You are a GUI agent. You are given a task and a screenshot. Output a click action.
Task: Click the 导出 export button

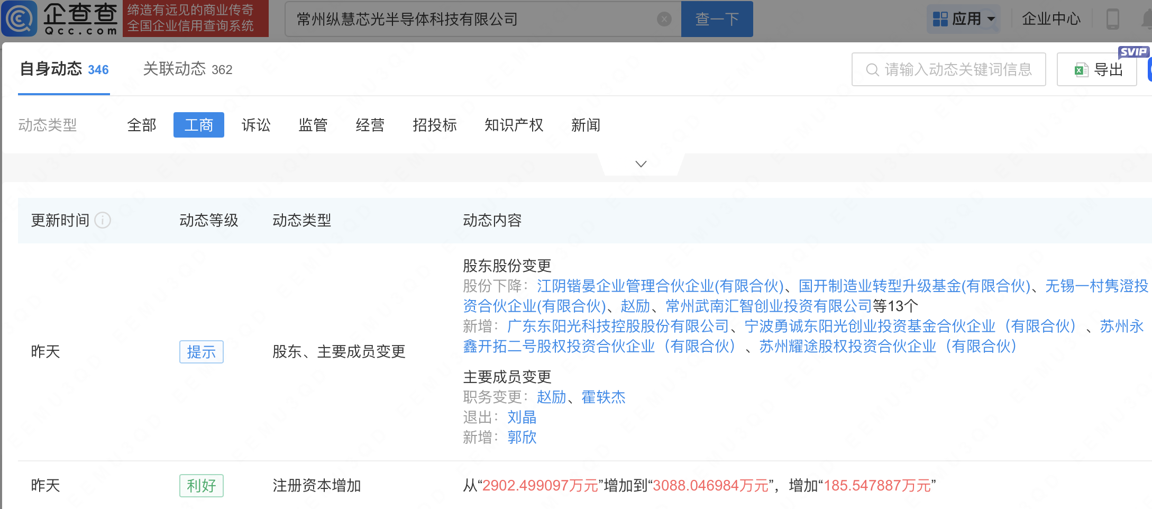pos(1096,69)
